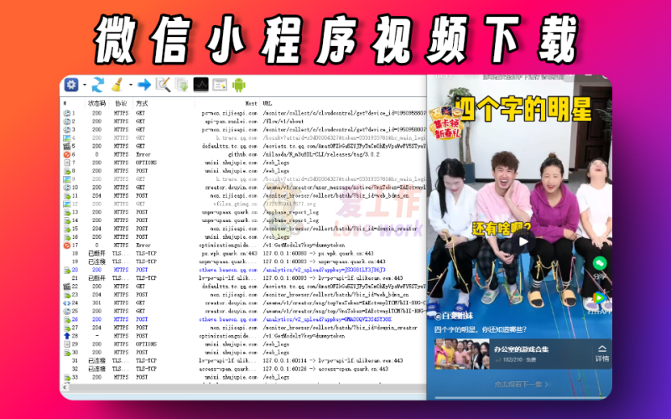Select blue row 26 host cell

click(x=228, y=319)
